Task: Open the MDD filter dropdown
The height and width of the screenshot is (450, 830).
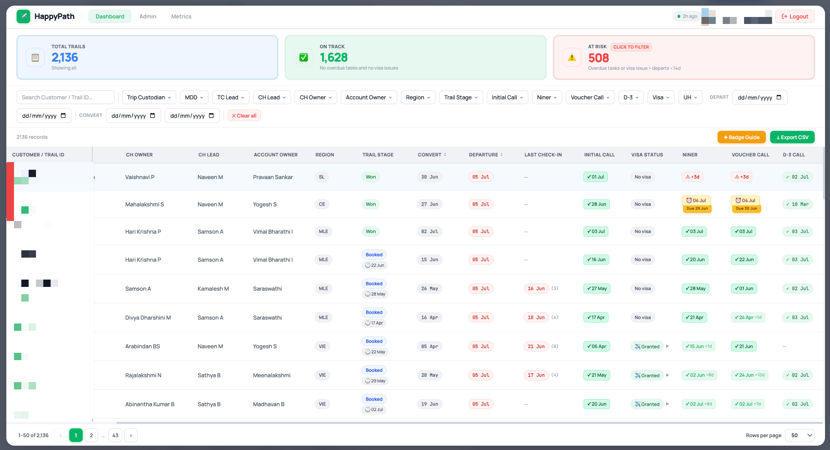Action: tap(194, 97)
